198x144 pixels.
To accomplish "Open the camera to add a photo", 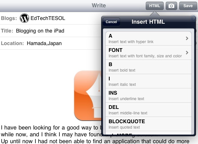I will click(171, 6).
